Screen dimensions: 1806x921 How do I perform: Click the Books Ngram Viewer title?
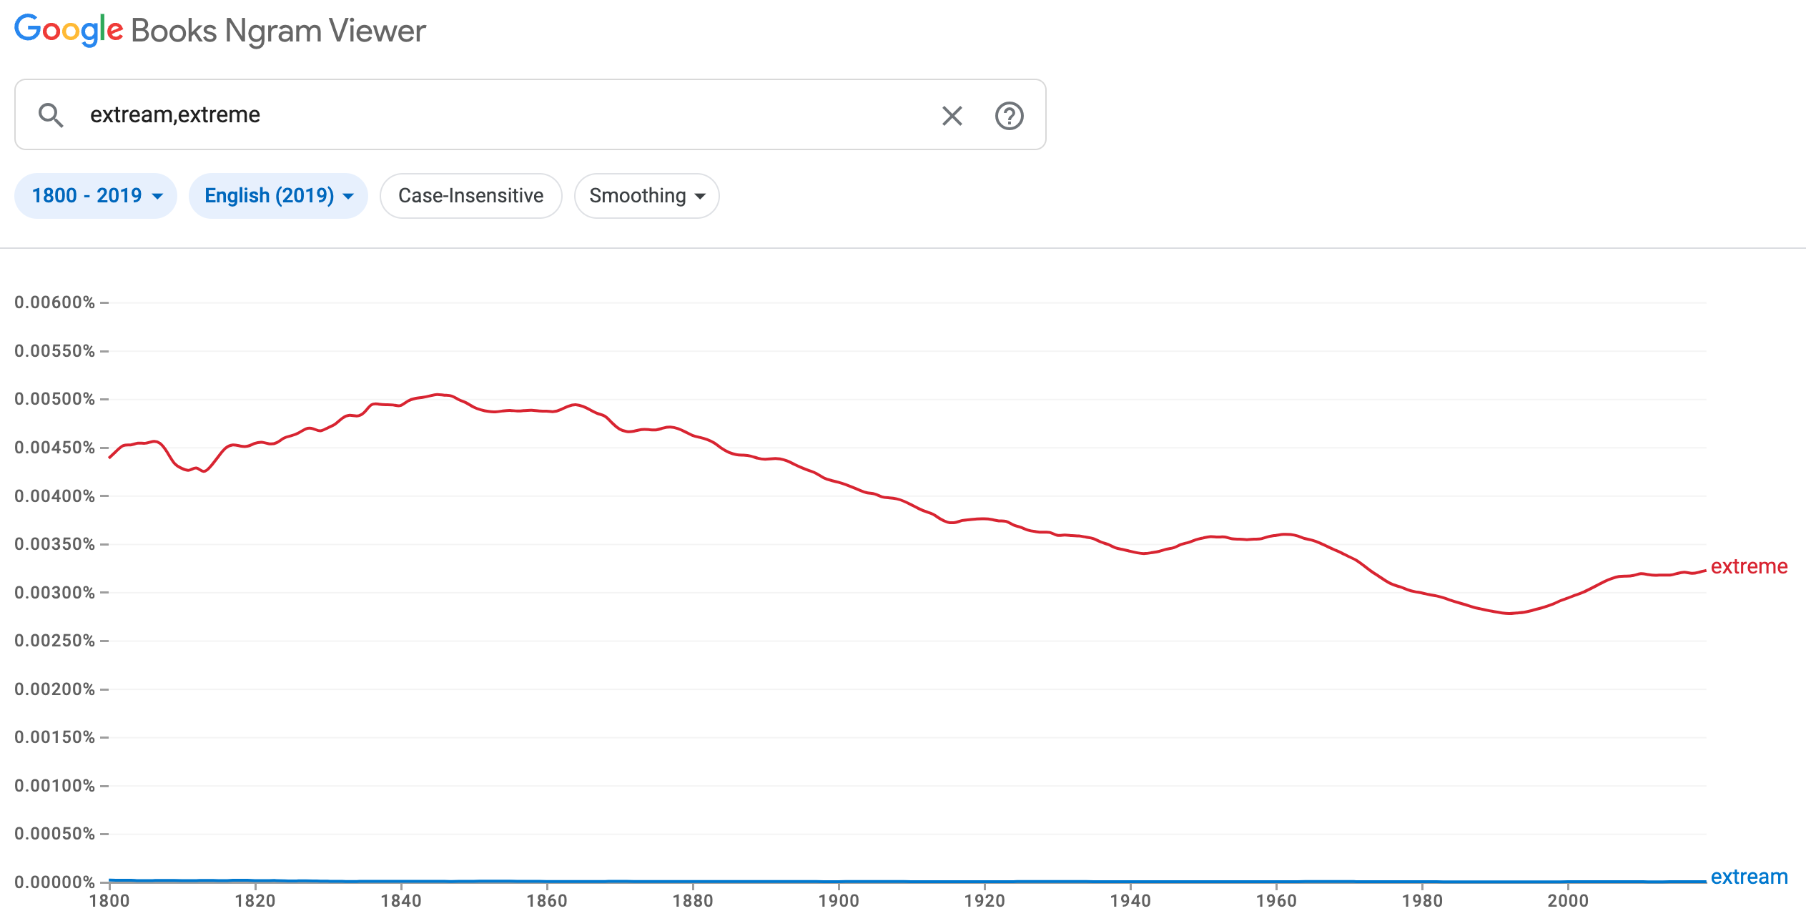278,31
